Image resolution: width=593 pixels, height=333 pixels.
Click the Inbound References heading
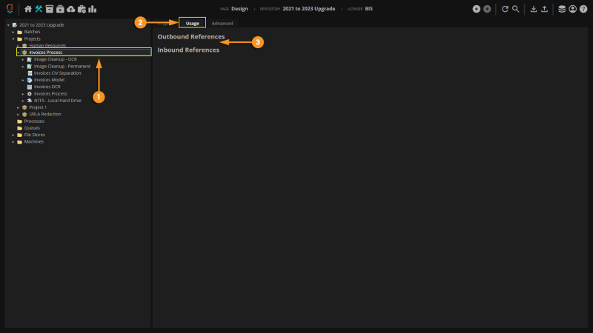tap(188, 50)
